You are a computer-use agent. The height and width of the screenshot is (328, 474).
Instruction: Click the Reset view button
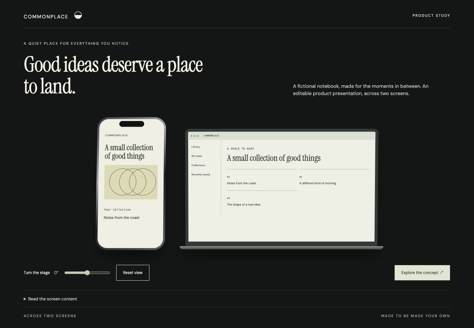133,273
